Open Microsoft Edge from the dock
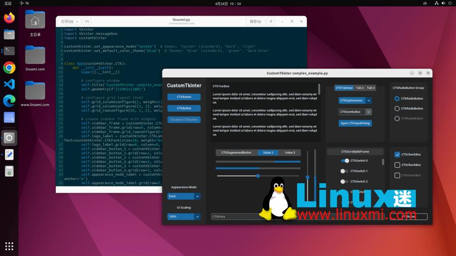 tap(9, 101)
